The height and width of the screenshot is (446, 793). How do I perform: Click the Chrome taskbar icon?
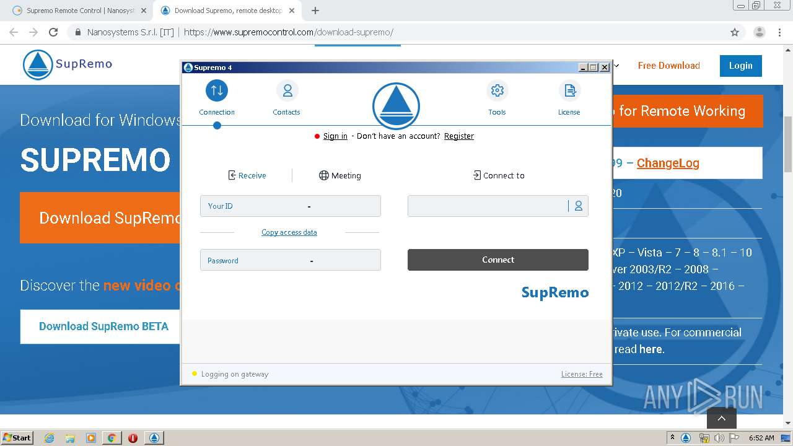click(x=112, y=438)
